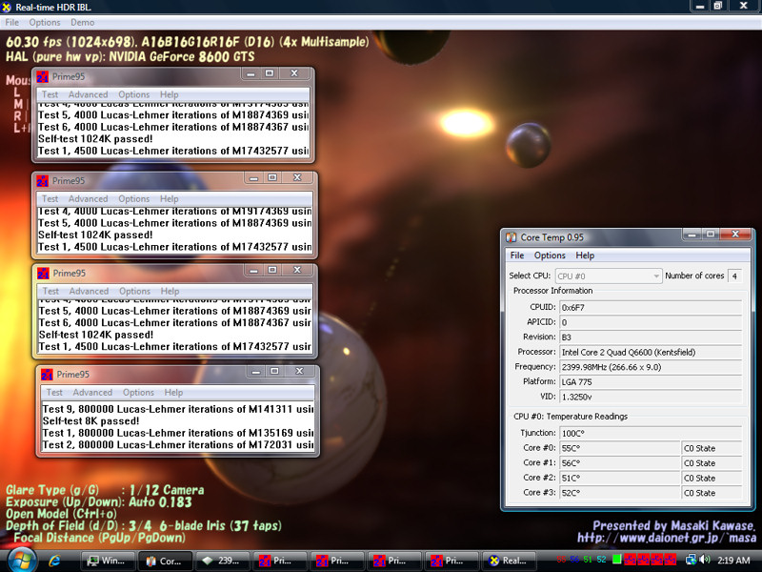The height and width of the screenshot is (572, 762).
Task: Click the 2:19 AM clock
Action: (733, 560)
